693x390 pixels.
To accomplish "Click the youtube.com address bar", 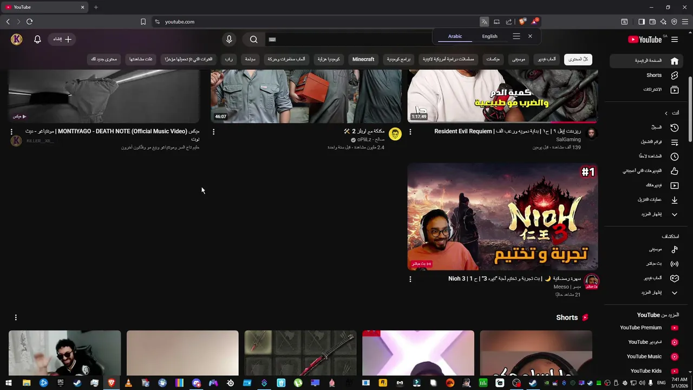I will point(314,22).
